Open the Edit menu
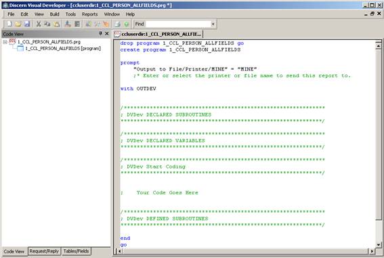The width and height of the screenshot is (384, 258). (x=24, y=14)
